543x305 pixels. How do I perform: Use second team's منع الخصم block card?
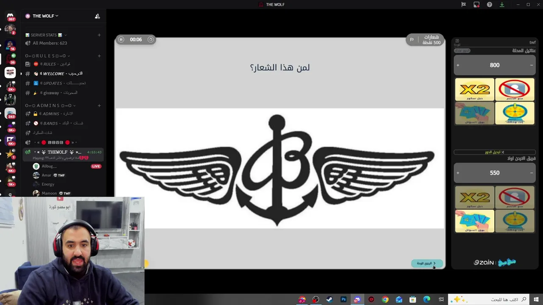pos(515,197)
